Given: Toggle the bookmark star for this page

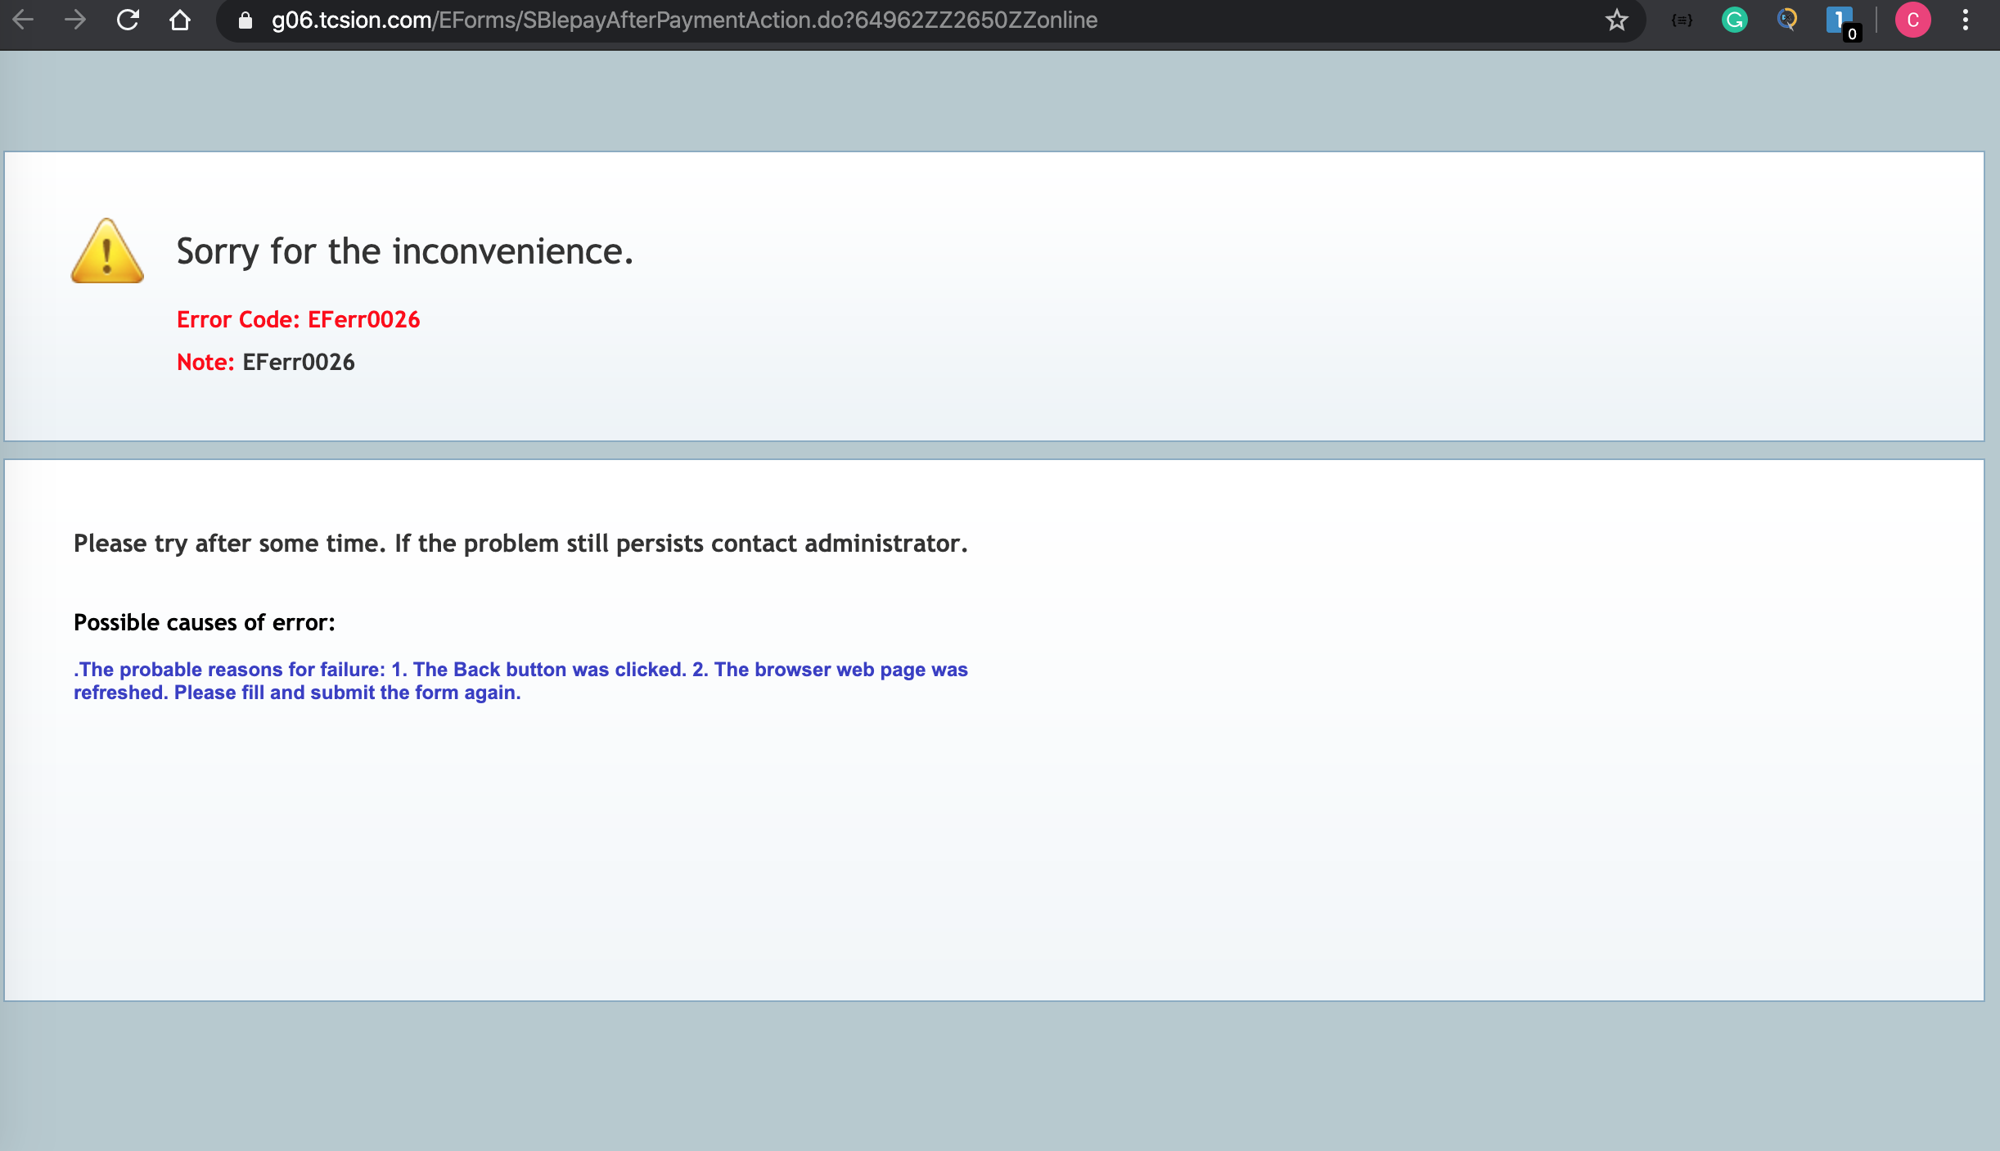Looking at the screenshot, I should 1616,20.
